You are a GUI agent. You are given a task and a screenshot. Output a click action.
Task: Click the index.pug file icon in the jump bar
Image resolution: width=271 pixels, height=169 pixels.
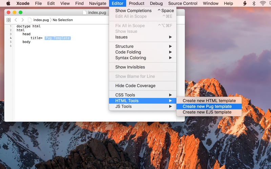point(30,20)
